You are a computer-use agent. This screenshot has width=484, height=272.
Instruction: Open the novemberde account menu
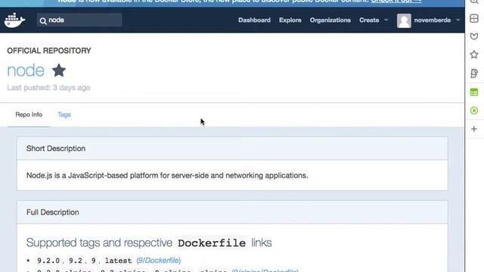433,20
